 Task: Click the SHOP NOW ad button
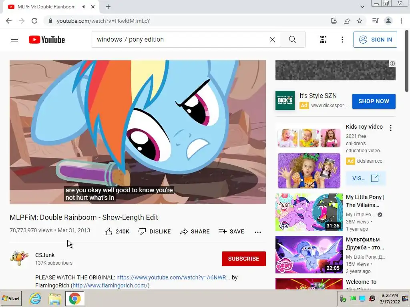(x=374, y=101)
